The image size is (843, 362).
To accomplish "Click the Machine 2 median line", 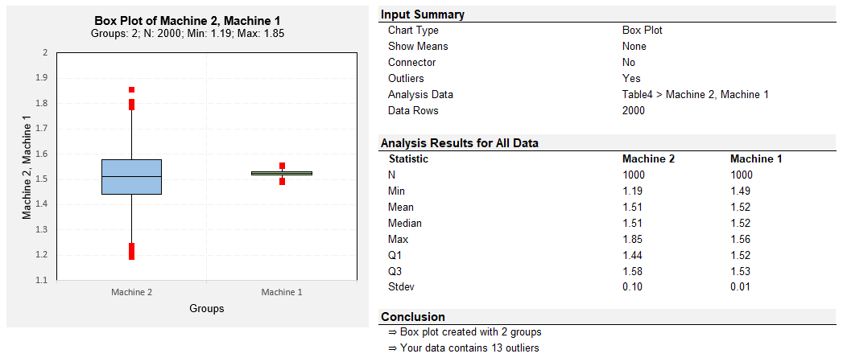I will [x=132, y=176].
